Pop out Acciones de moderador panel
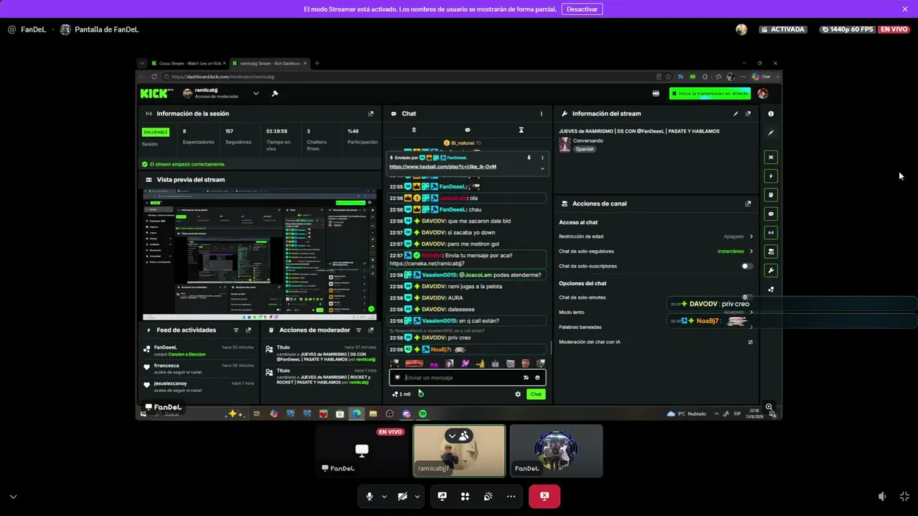 [x=371, y=330]
